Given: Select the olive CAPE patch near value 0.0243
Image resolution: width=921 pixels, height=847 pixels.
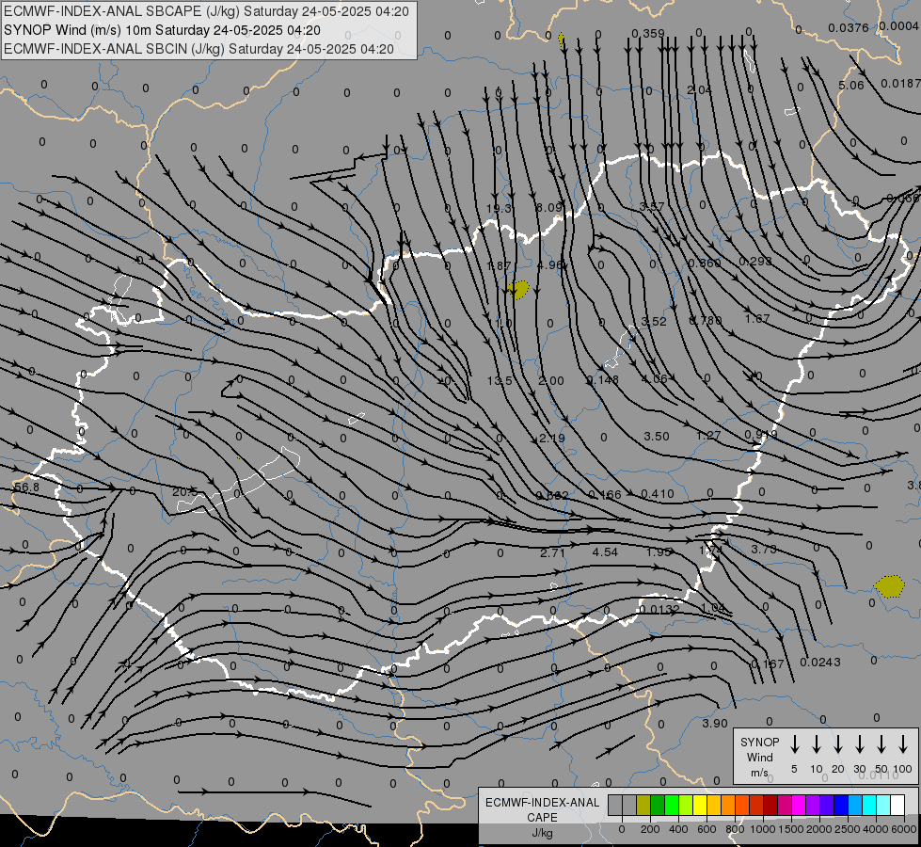Looking at the screenshot, I should click(x=889, y=586).
